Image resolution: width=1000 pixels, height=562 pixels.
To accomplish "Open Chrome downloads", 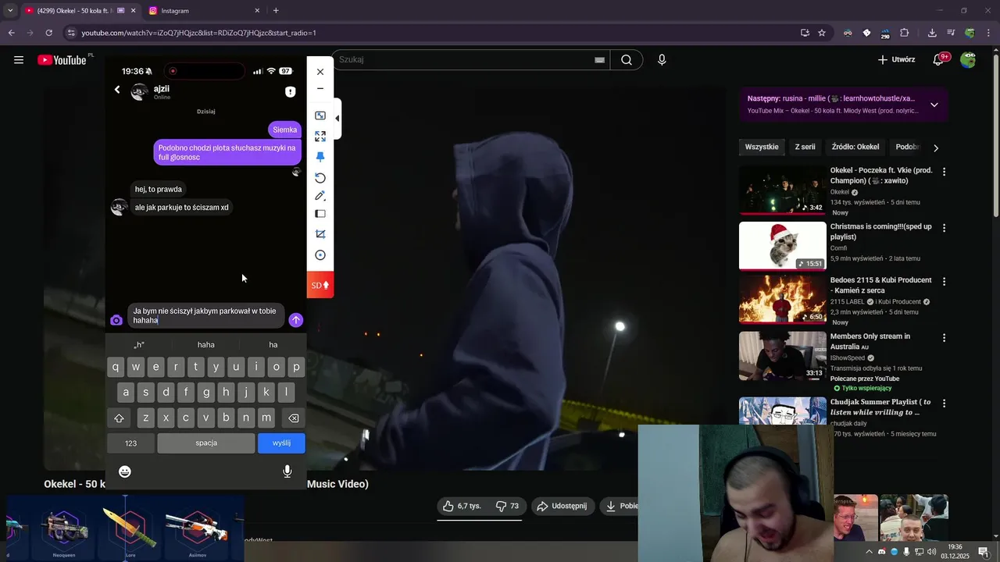I will coord(932,33).
